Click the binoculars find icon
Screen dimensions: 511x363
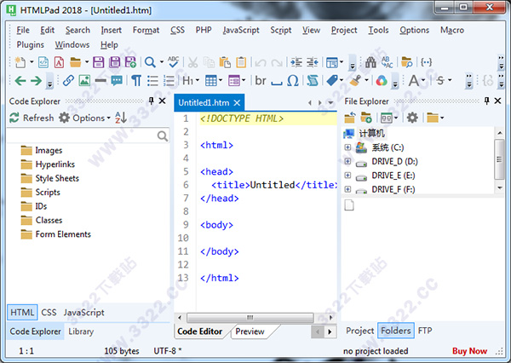[370, 62]
